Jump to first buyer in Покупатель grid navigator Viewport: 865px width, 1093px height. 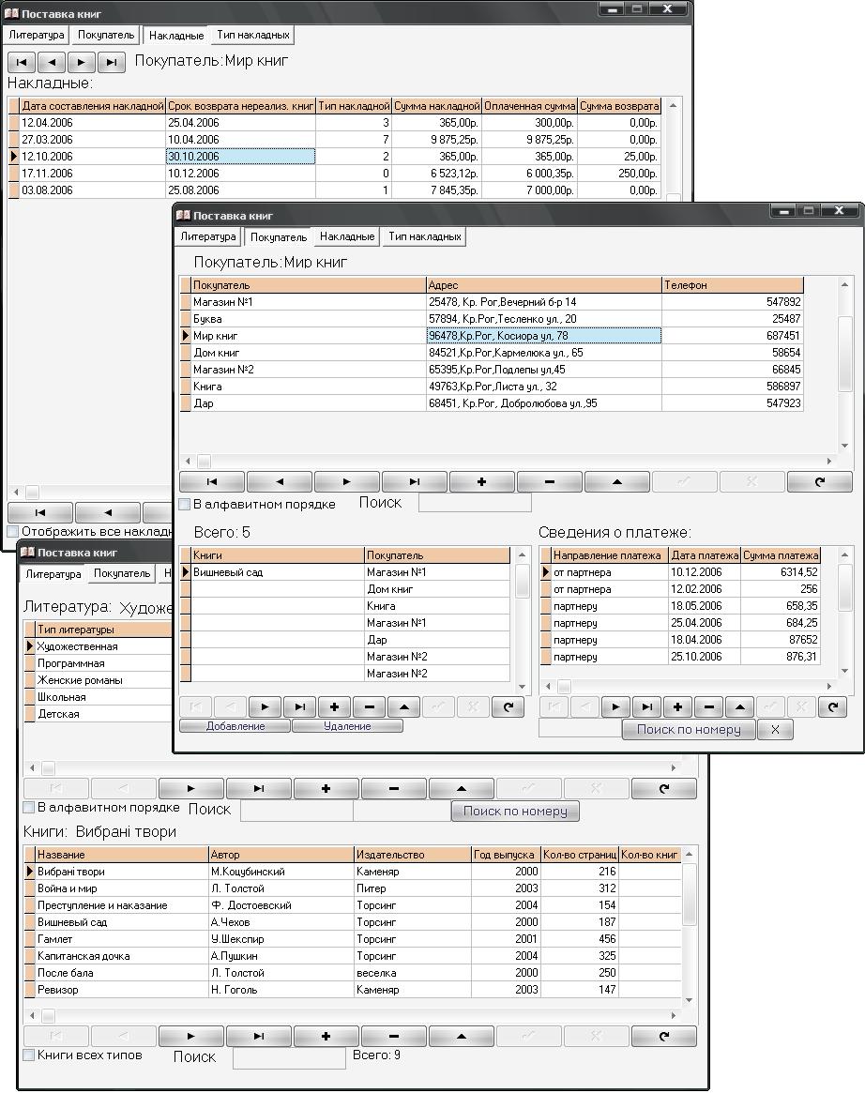pyautogui.click(x=213, y=481)
